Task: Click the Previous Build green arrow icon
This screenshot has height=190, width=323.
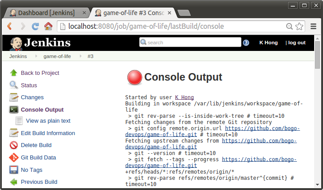Action: [14, 182]
